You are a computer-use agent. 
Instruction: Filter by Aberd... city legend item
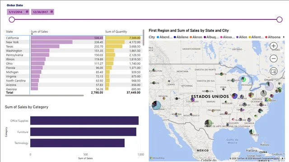[164, 37]
